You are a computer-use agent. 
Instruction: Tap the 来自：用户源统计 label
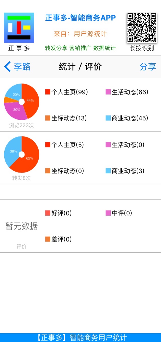(80, 34)
